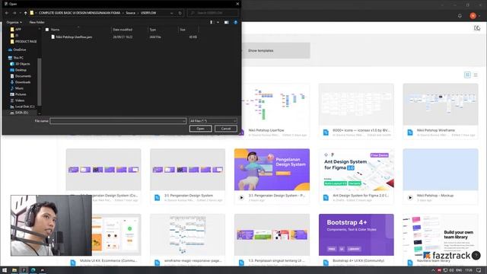Open Downloads in navigation pane
487x274 pixels.
(21, 82)
